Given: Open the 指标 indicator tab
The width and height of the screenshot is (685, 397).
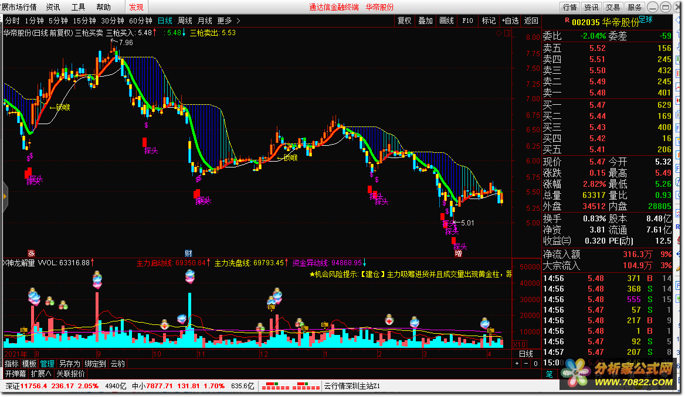Looking at the screenshot, I should click(11, 364).
